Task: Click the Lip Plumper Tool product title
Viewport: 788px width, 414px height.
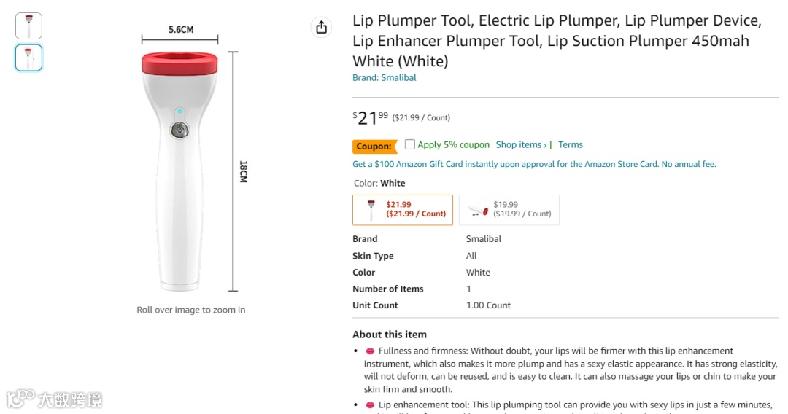Action: [x=557, y=41]
